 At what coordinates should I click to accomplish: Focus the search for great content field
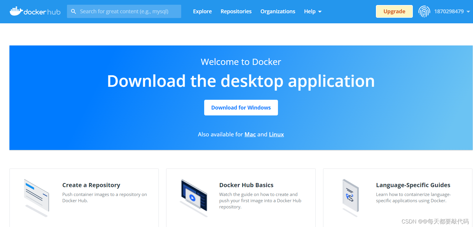pos(124,12)
